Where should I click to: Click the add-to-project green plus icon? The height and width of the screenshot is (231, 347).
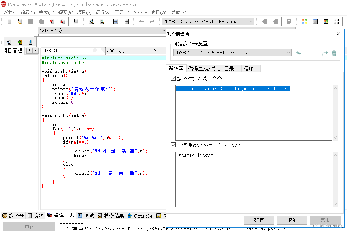pyautogui.click(x=20, y=42)
